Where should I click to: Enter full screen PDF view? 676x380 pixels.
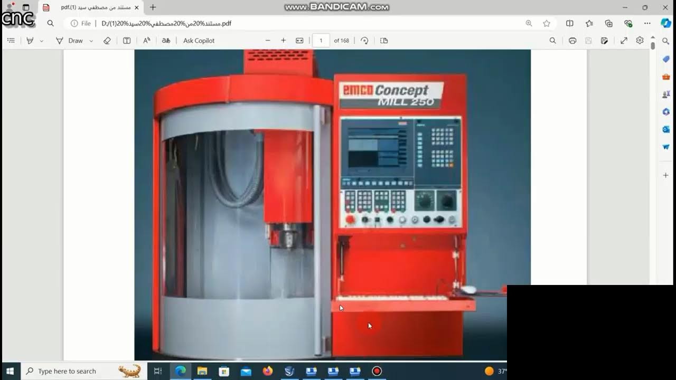(624, 41)
